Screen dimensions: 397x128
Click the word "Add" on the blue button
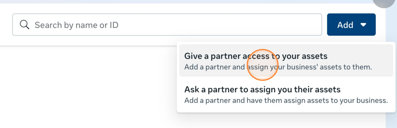coord(345,25)
